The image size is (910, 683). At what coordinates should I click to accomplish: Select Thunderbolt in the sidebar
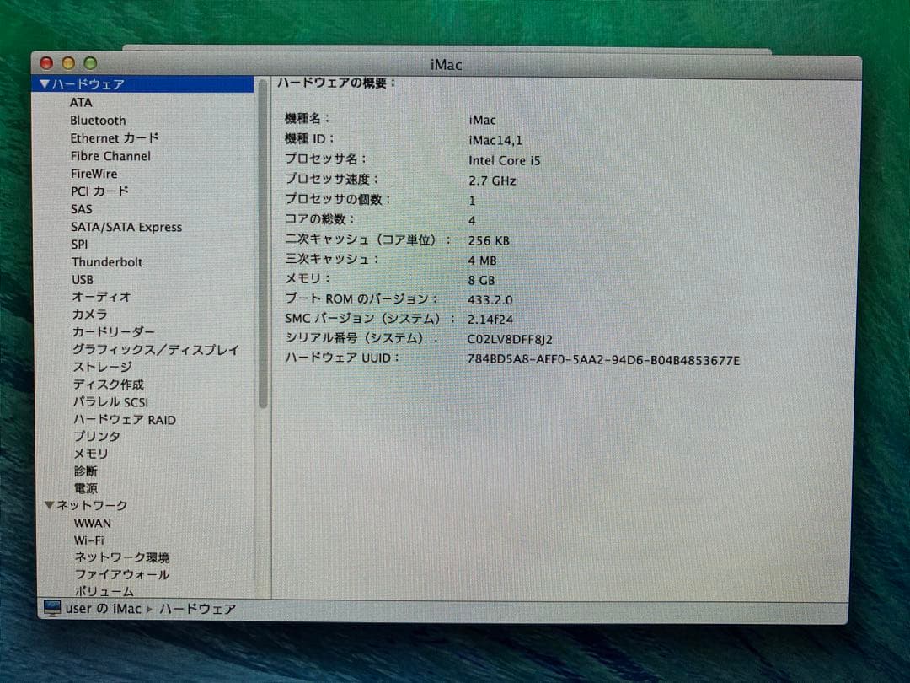[106, 261]
